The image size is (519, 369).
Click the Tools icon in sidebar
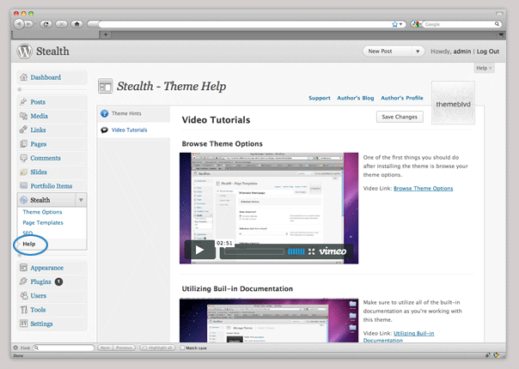pyautogui.click(x=23, y=310)
